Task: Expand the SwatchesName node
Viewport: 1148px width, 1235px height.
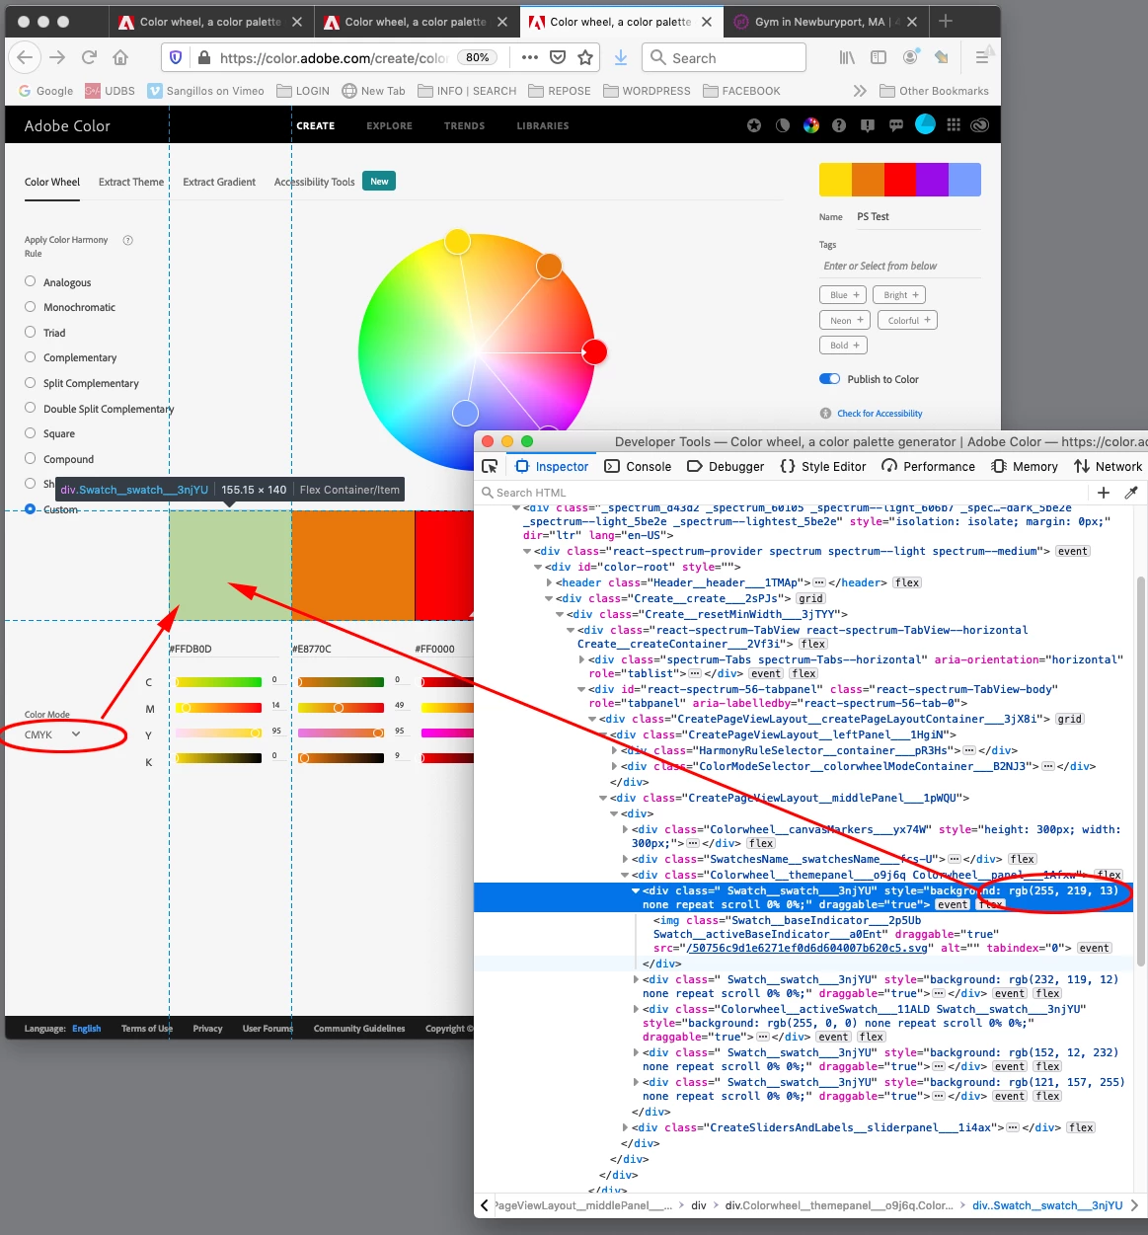Action: [x=625, y=859]
